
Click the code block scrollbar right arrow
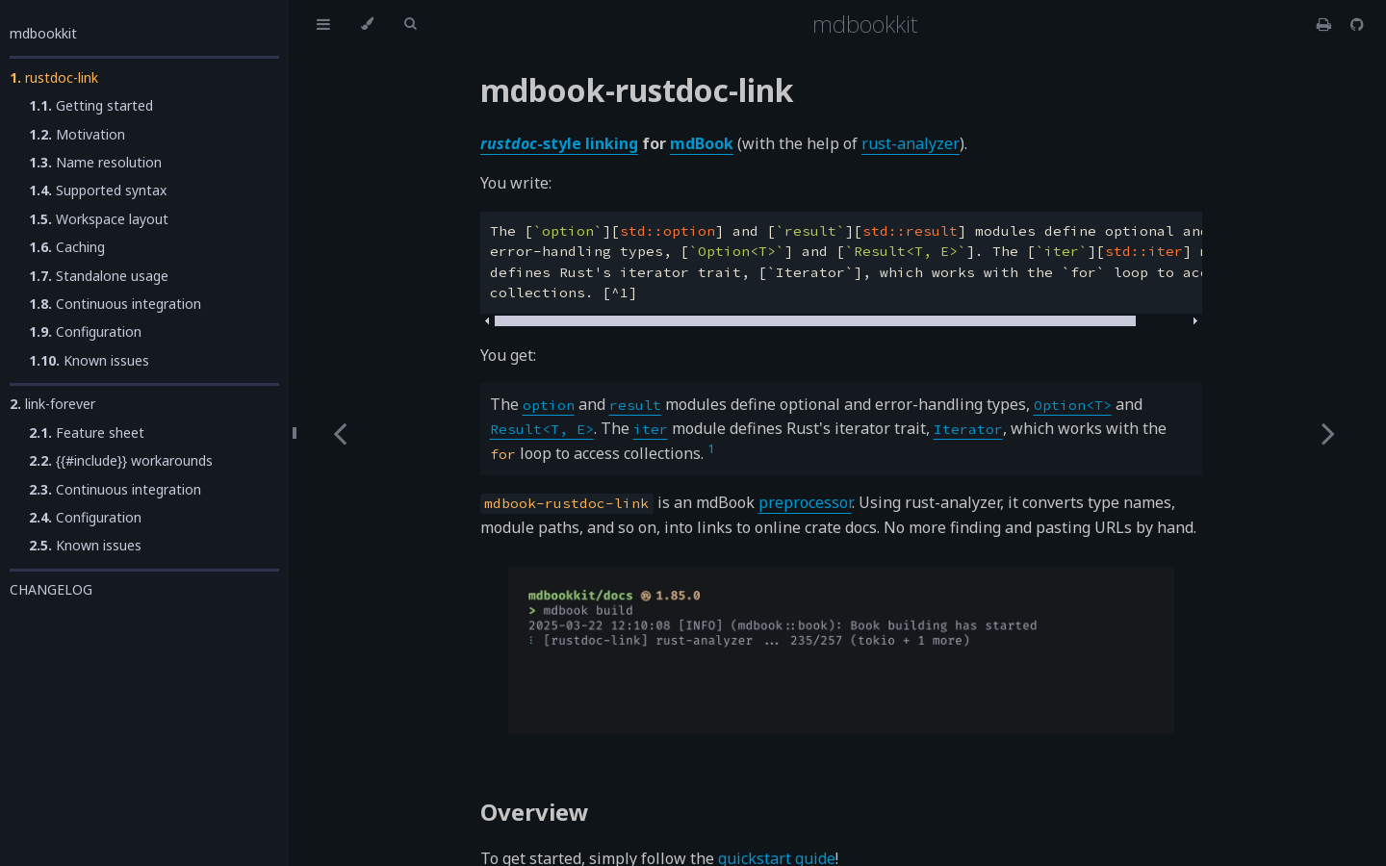click(1195, 320)
